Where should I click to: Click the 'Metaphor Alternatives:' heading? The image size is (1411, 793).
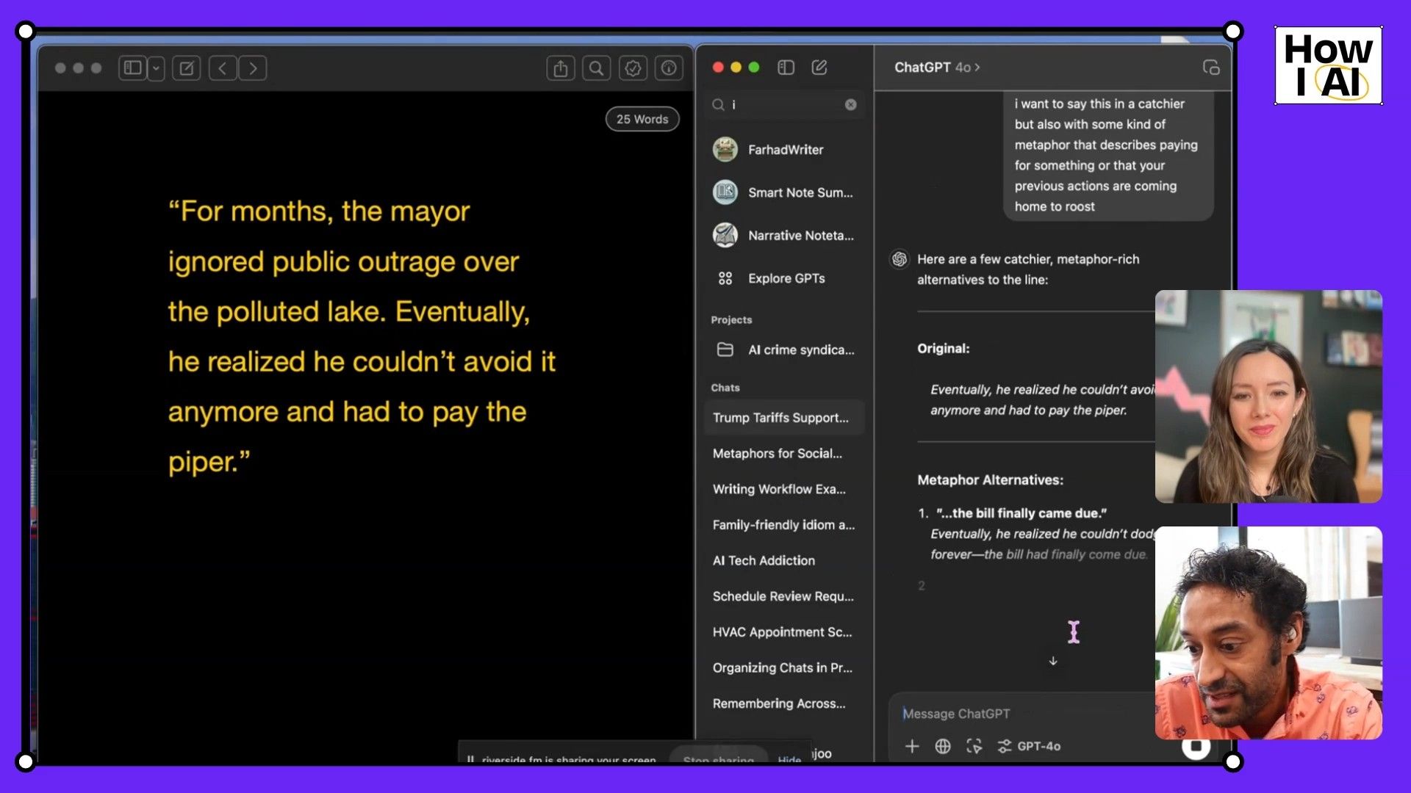point(990,480)
